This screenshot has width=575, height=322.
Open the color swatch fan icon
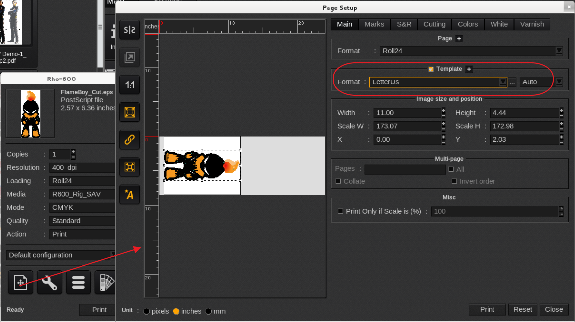pyautogui.click(x=106, y=283)
